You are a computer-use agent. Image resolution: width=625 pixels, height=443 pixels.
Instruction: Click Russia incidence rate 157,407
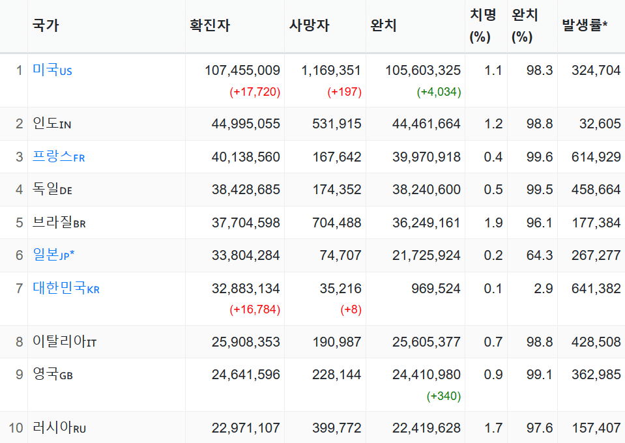[596, 428]
